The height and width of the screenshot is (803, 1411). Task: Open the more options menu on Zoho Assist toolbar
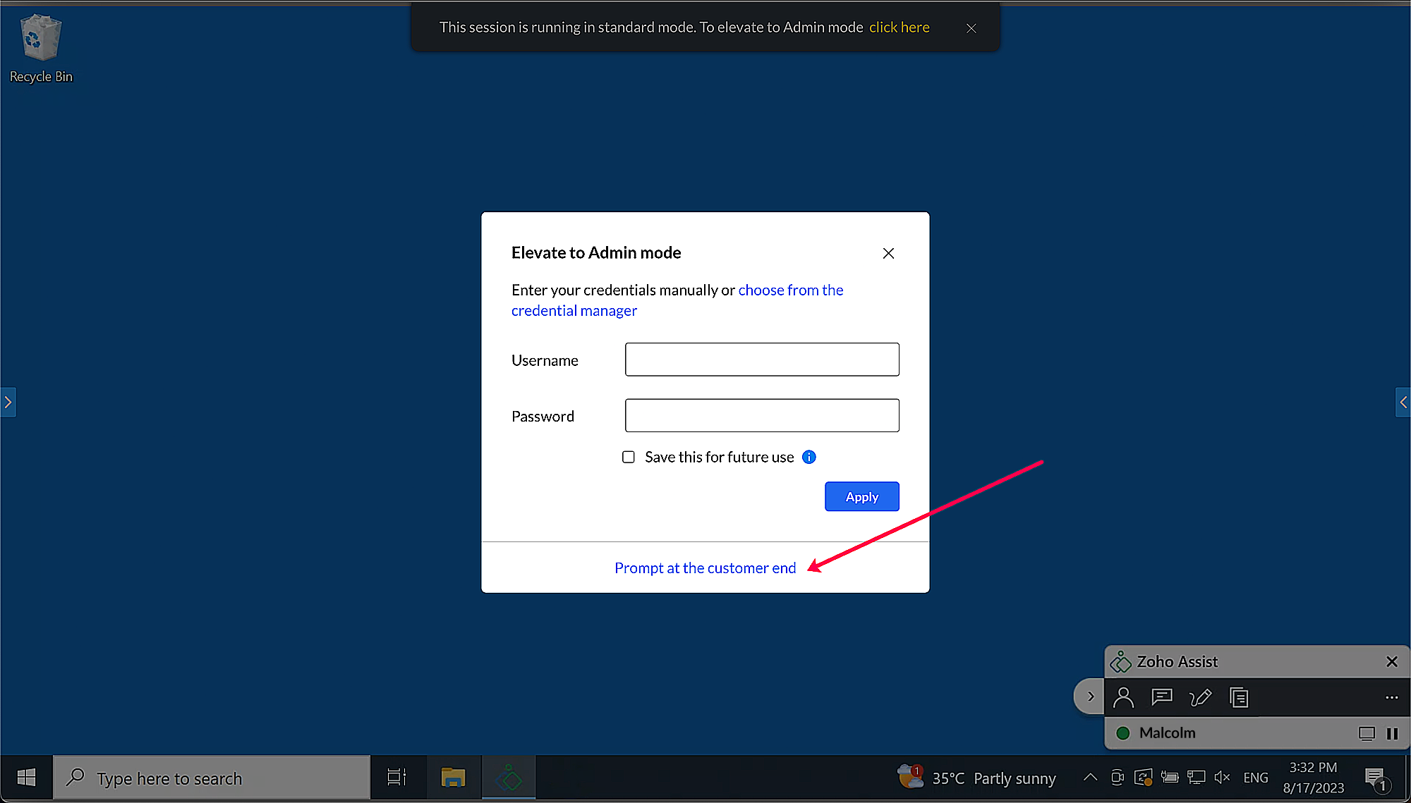(x=1391, y=697)
